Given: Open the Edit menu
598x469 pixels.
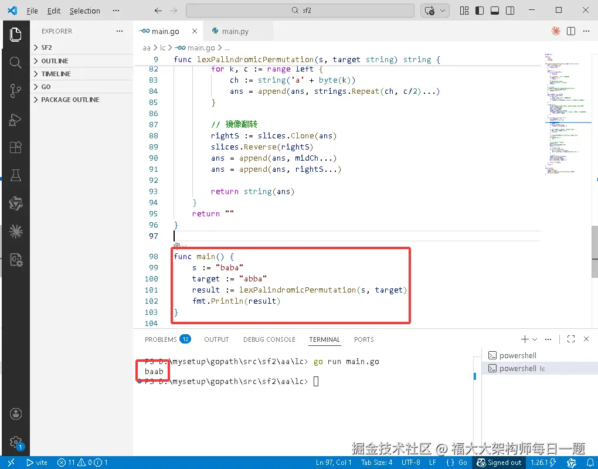Looking at the screenshot, I should point(54,11).
